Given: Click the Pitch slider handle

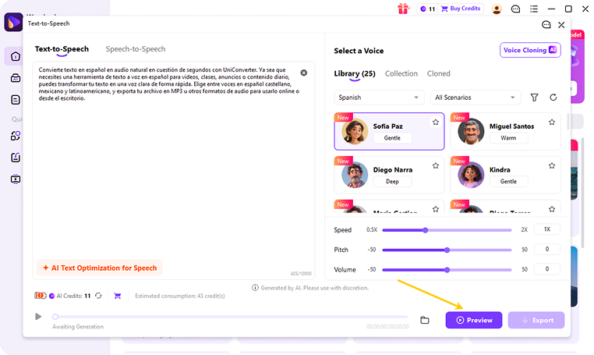Looking at the screenshot, I should pos(447,250).
